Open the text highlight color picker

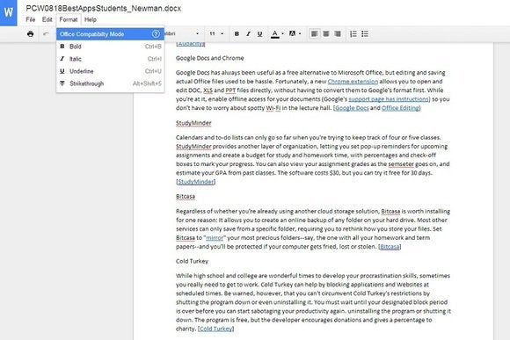tap(293, 33)
